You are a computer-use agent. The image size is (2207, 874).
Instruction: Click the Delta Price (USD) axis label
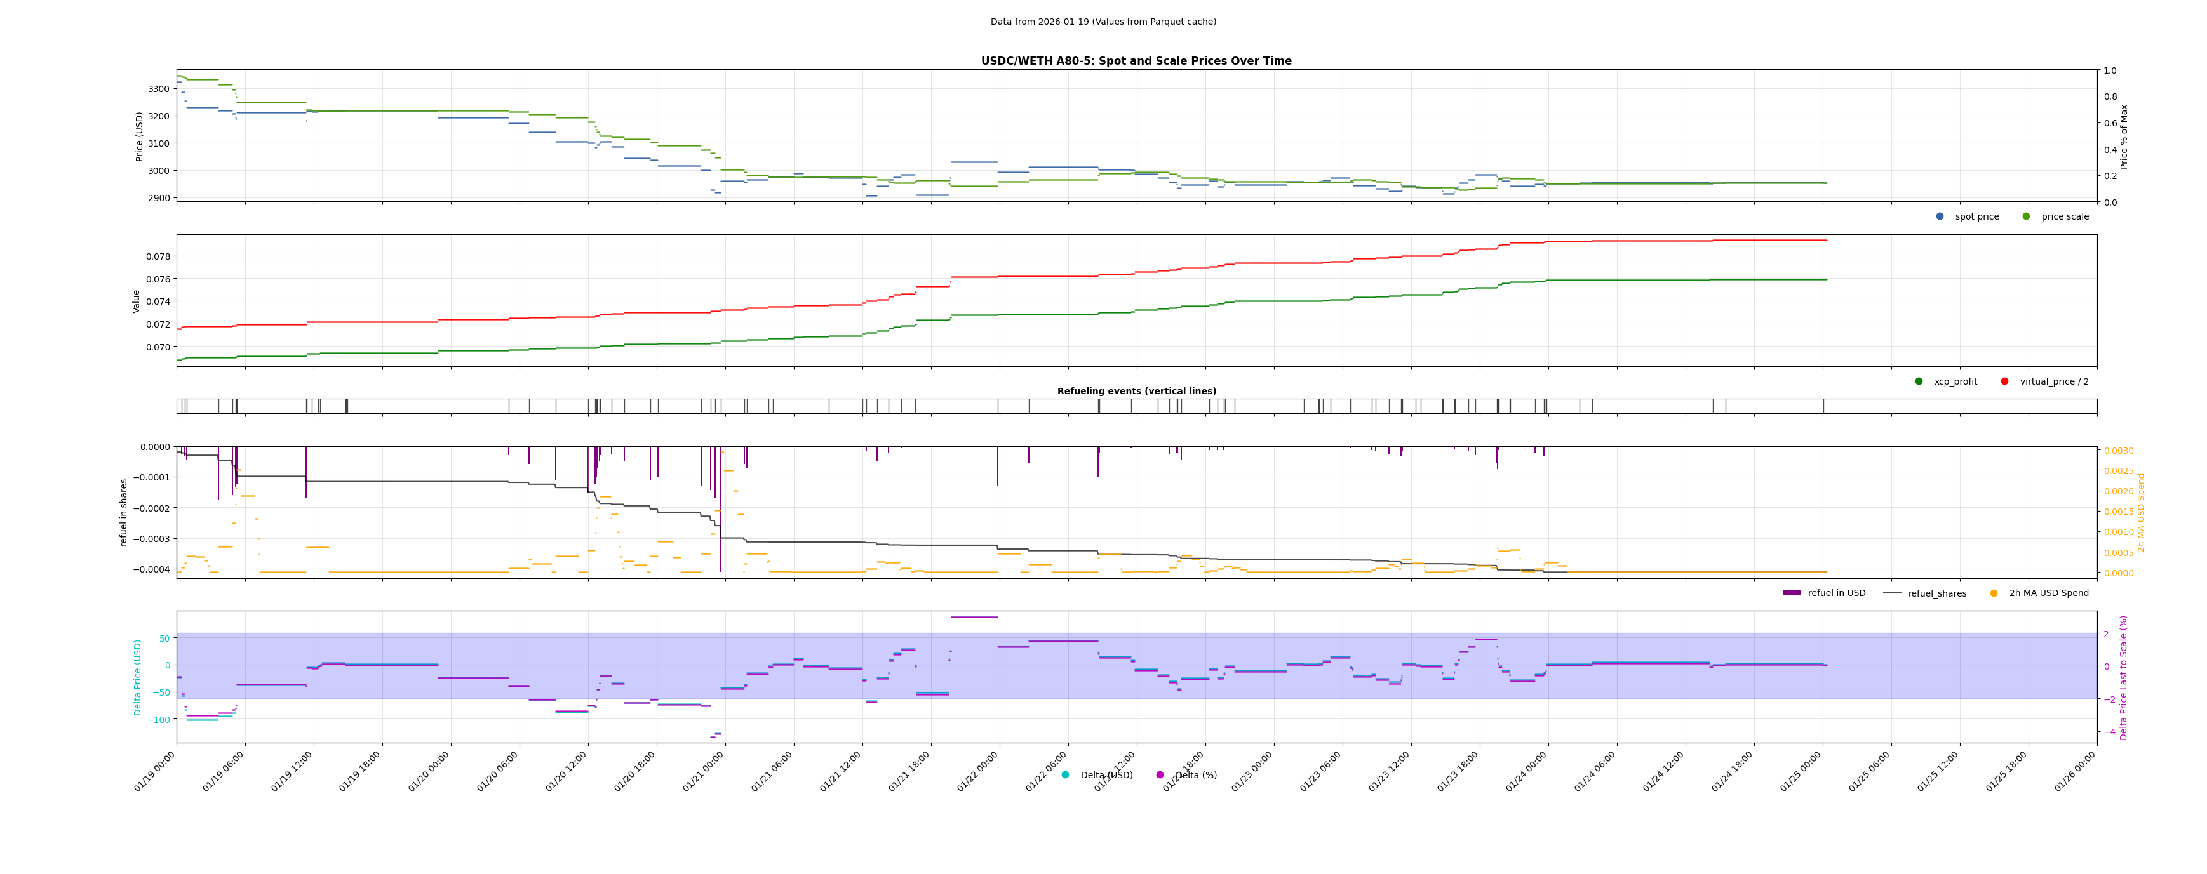coord(137,677)
